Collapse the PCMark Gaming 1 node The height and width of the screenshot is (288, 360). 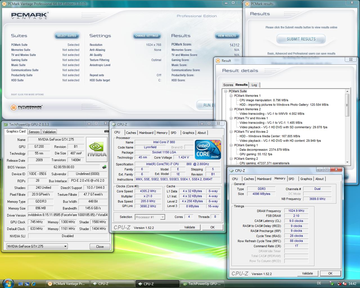231,145
